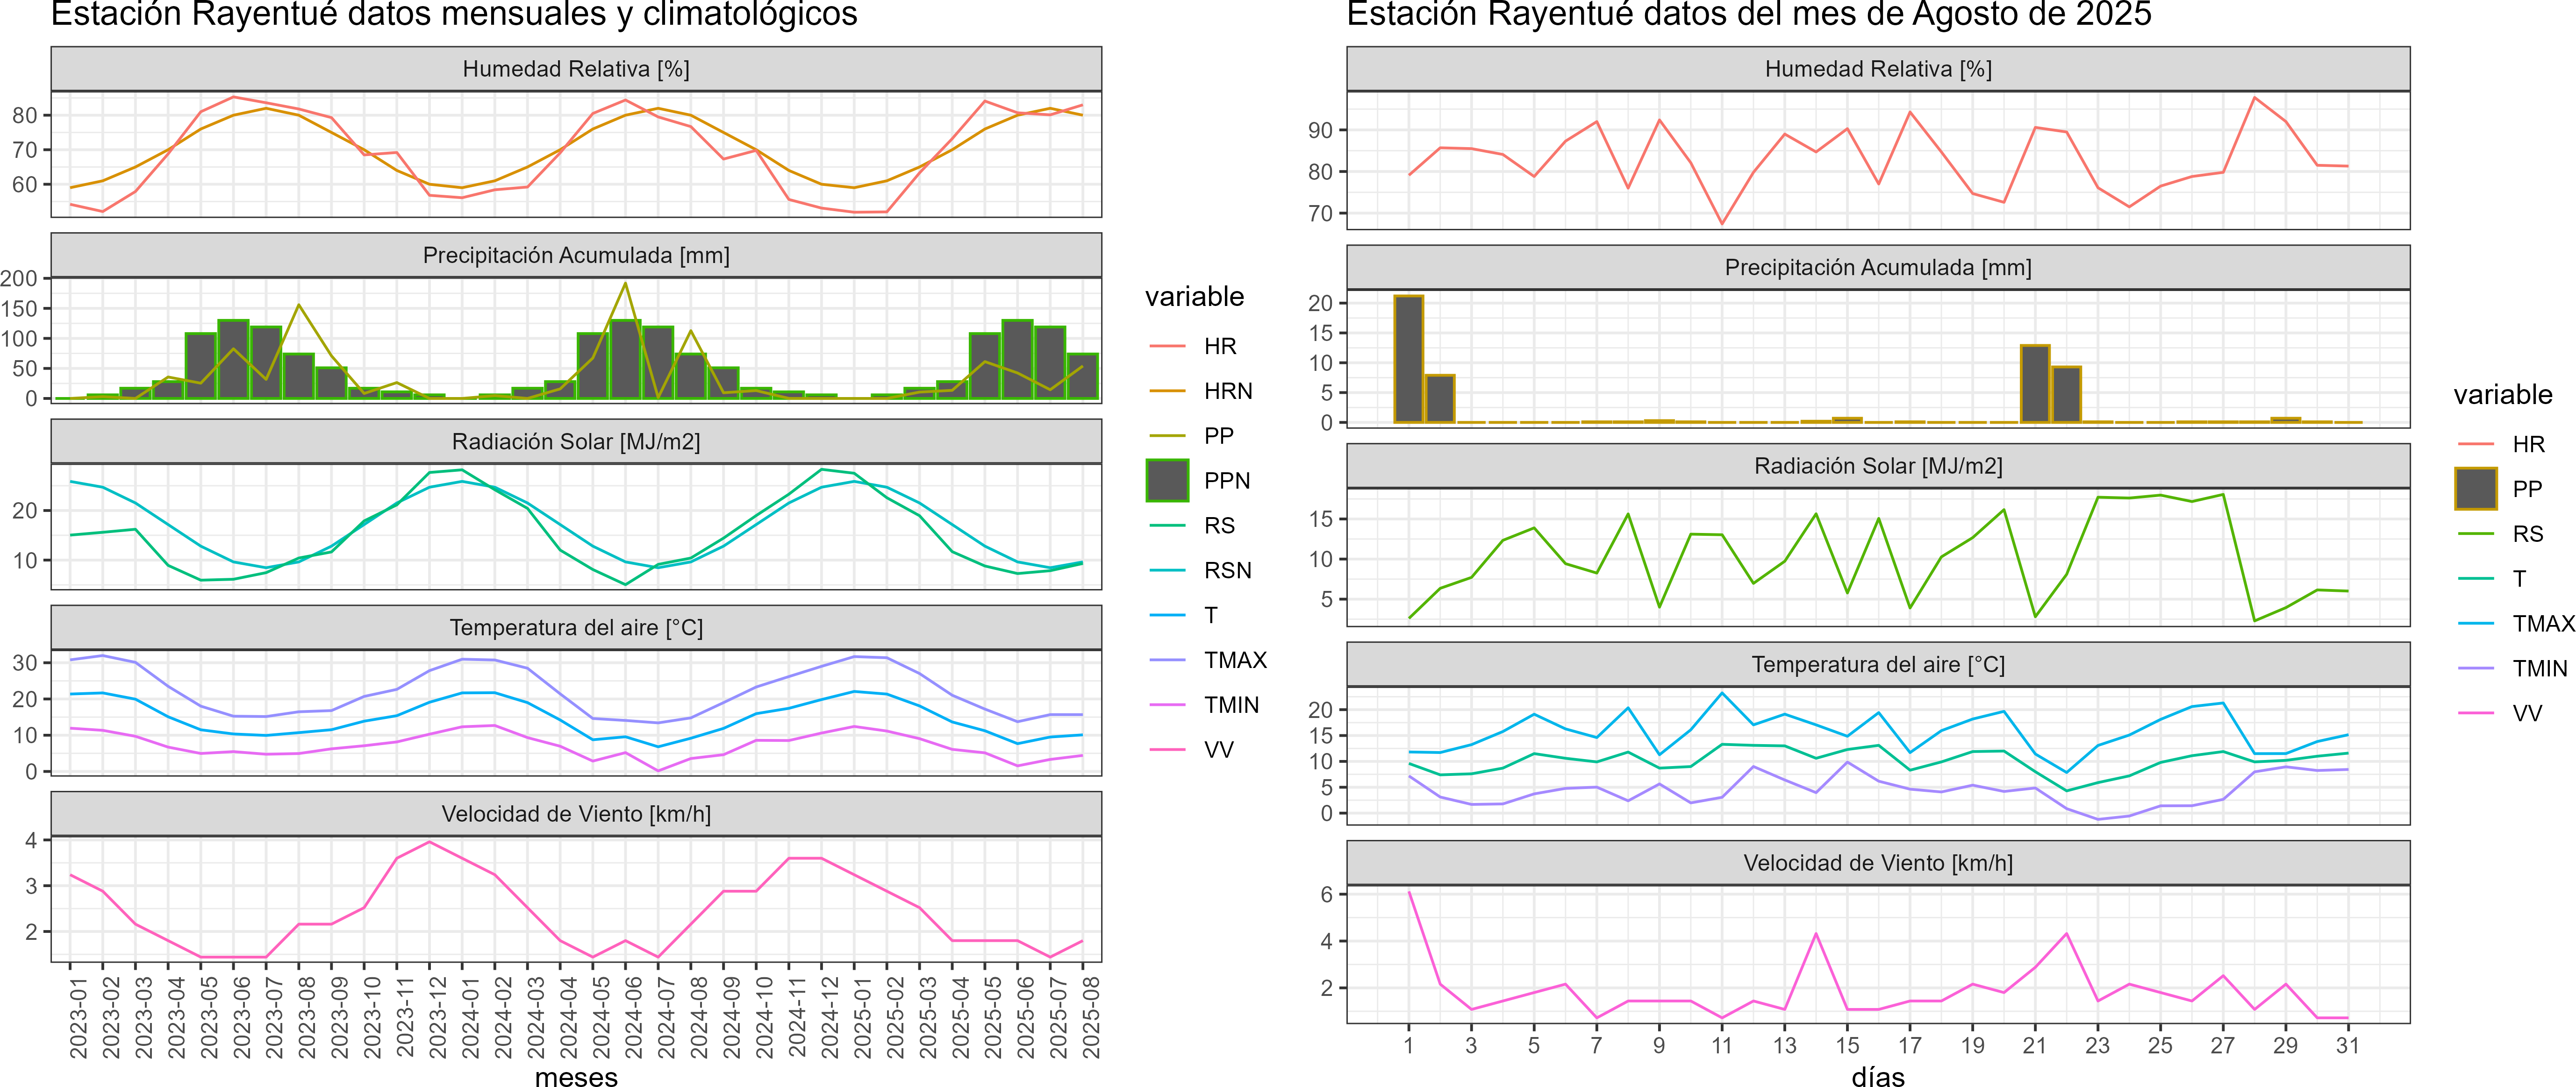
Task: Click the HR key in the right legend
Action: click(2475, 444)
